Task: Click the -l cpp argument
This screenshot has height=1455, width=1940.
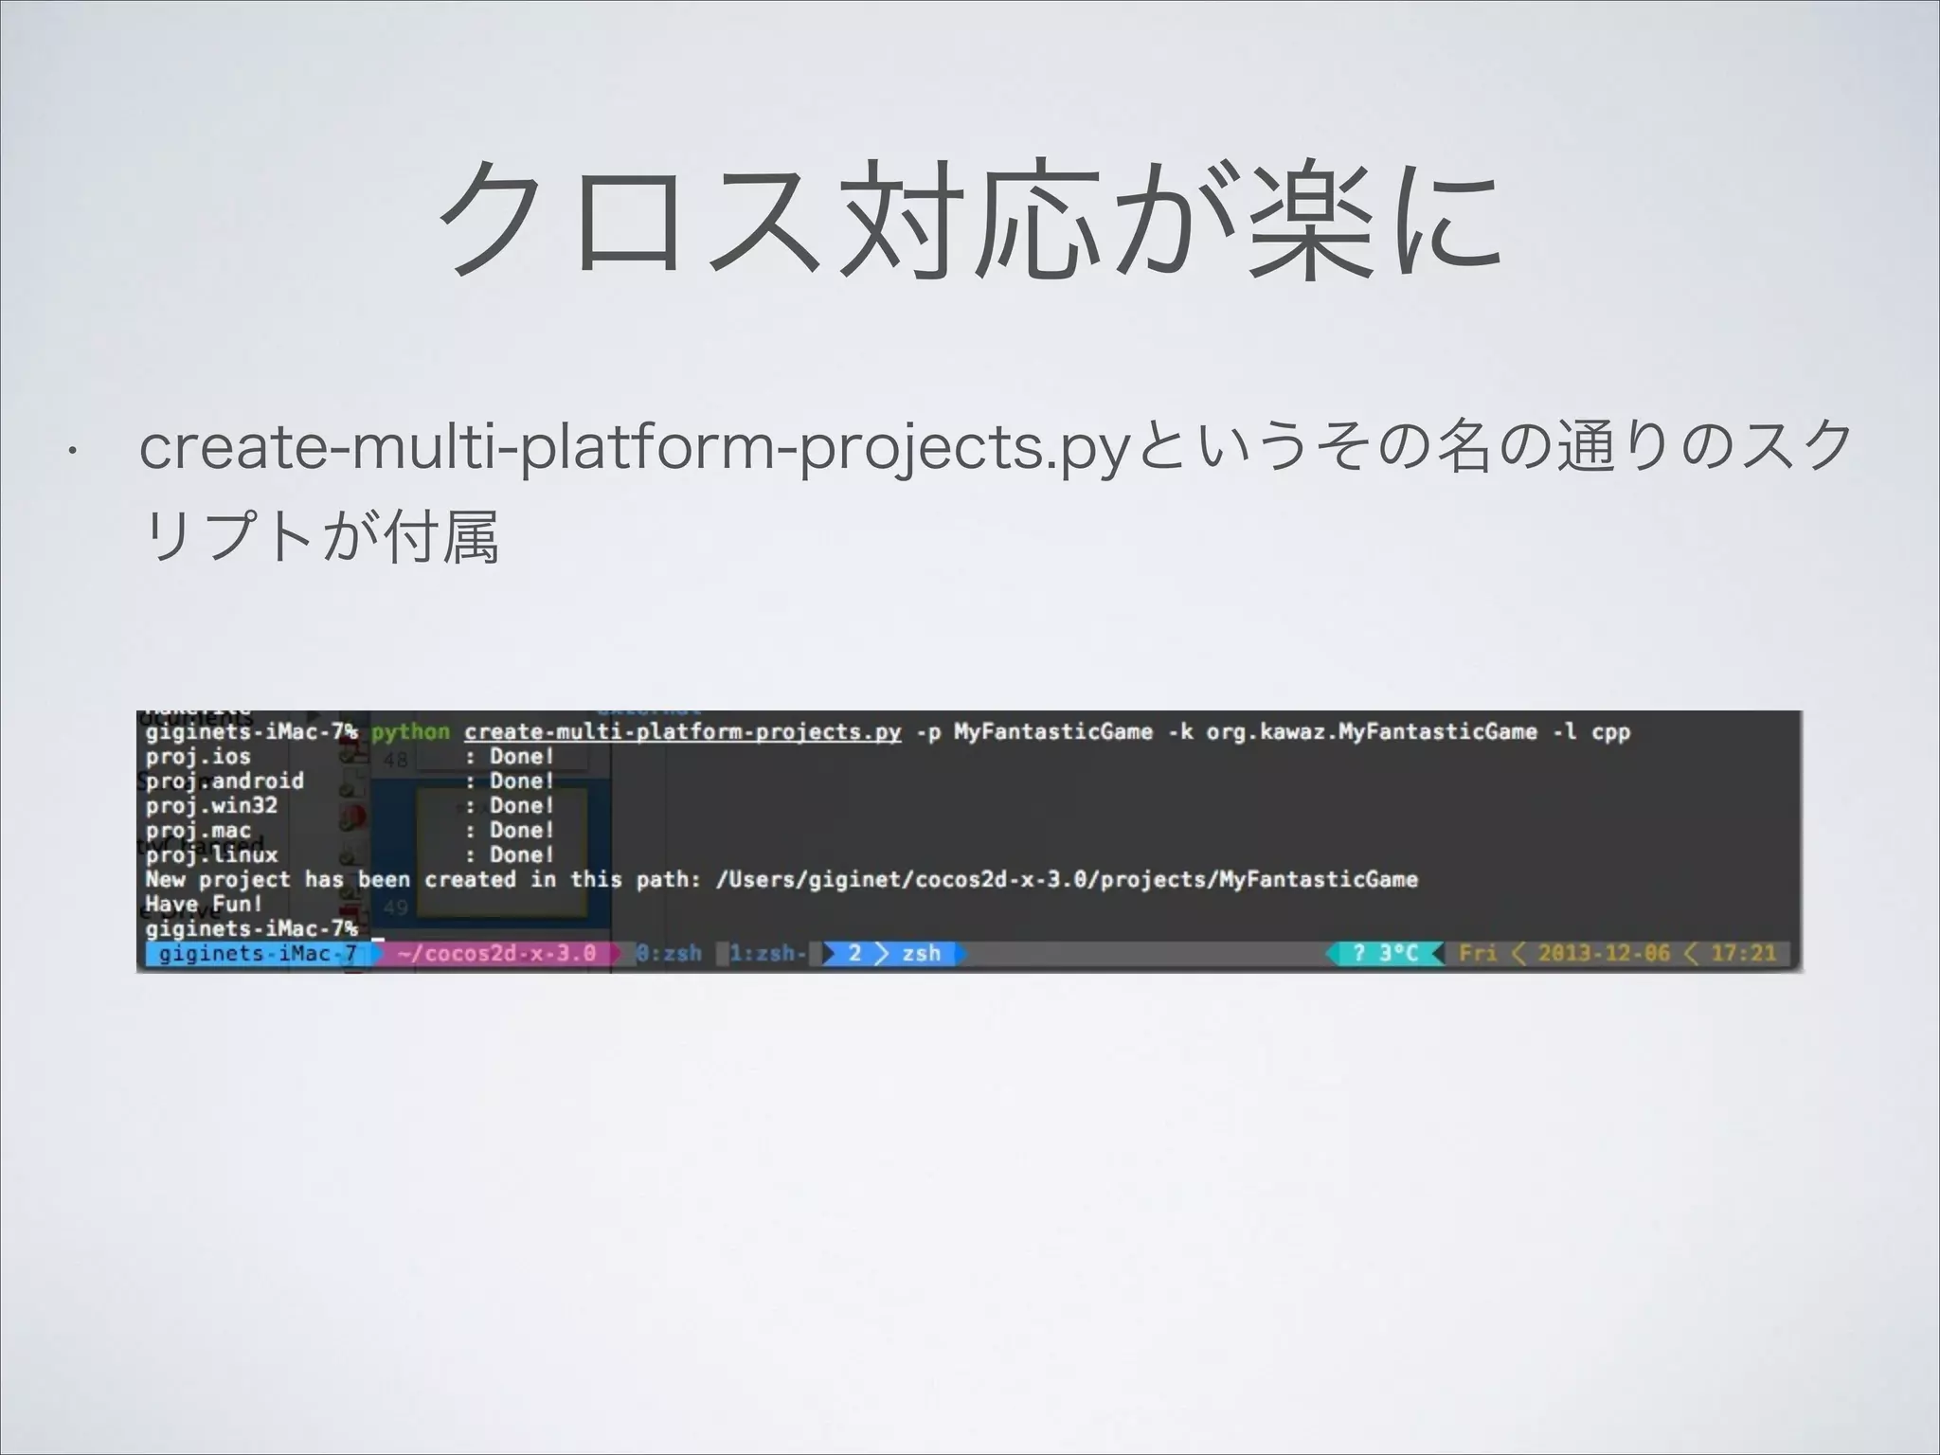Action: 1591,731
